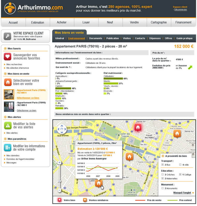
Task: Click the key icon in Votre Espace Client
Action: click(x=7, y=36)
